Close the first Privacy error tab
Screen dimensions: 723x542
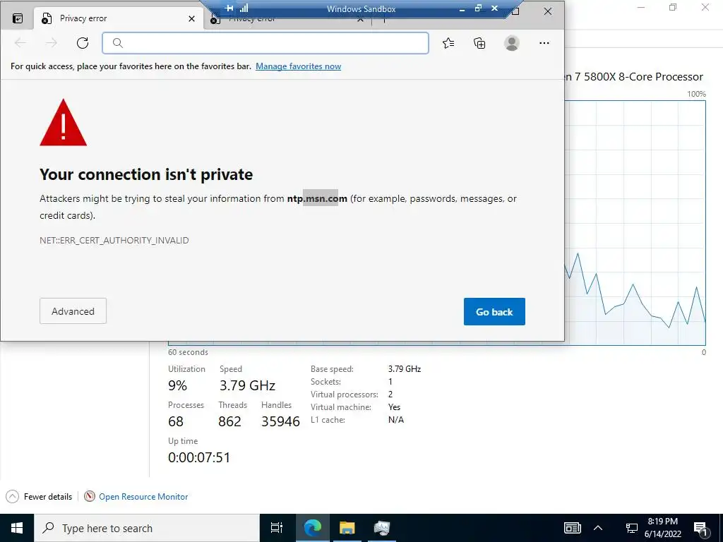pyautogui.click(x=192, y=18)
